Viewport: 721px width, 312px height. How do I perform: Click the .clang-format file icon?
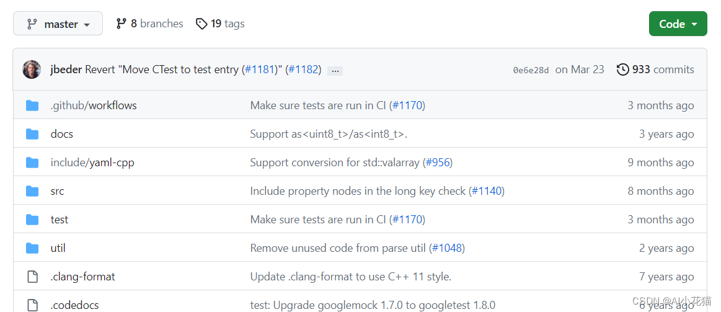point(32,277)
